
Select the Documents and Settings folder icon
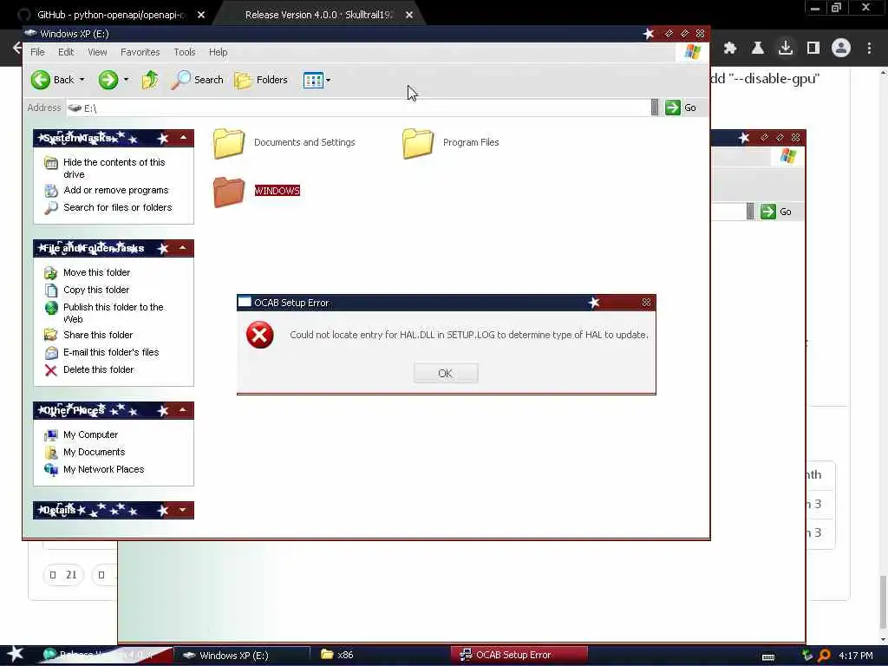point(229,143)
